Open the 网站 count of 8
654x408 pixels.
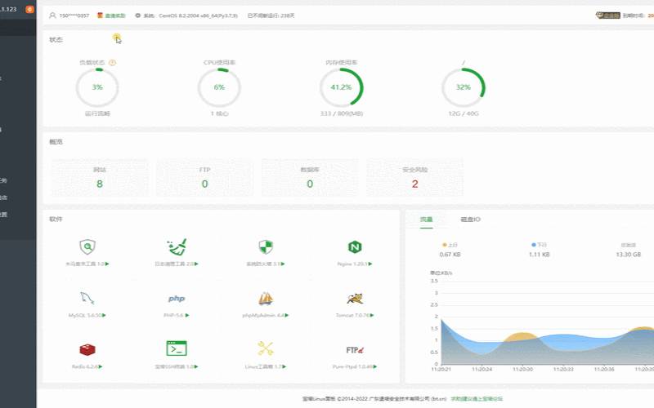[100, 184]
